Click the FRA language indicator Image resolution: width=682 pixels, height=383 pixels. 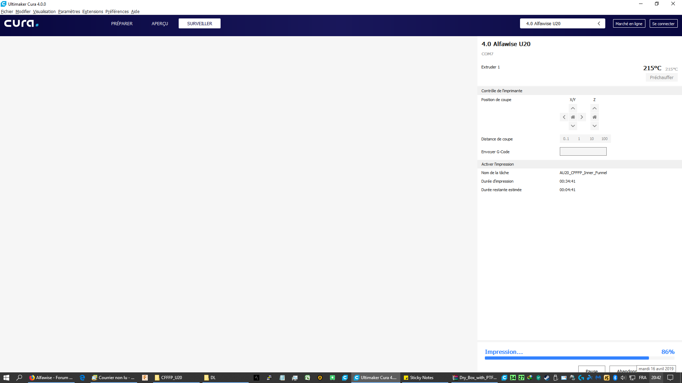coord(643,378)
